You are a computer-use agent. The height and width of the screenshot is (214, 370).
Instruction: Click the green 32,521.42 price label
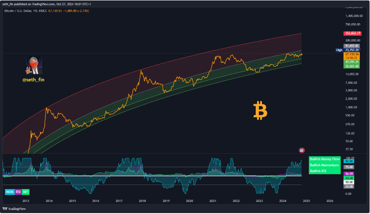(x=352, y=66)
